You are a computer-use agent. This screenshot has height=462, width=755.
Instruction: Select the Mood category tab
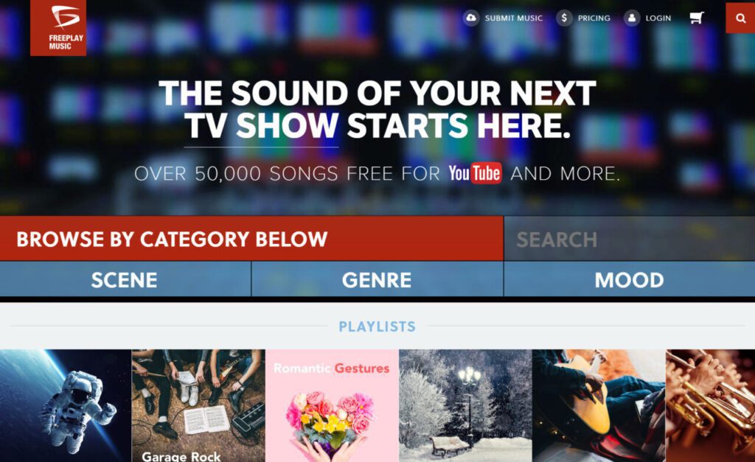point(630,279)
